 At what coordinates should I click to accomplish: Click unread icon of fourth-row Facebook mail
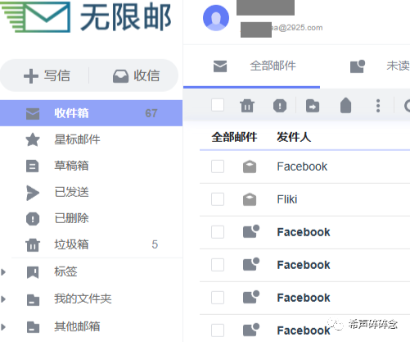[x=251, y=264]
